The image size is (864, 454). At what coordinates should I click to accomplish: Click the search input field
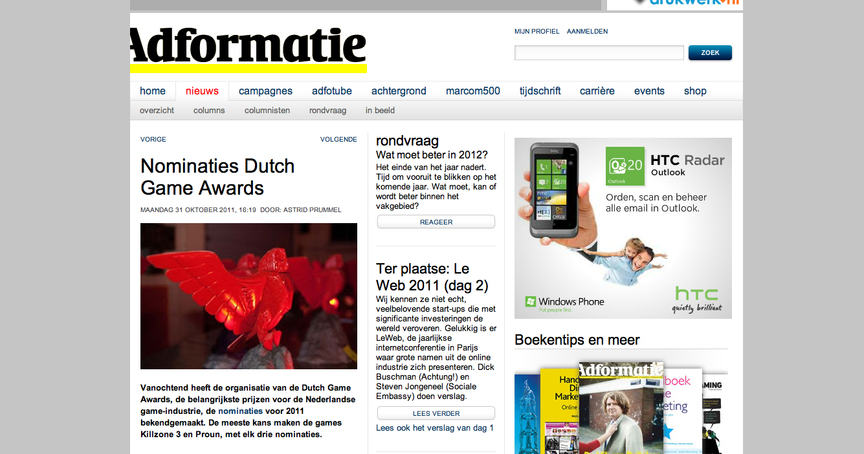[x=599, y=53]
